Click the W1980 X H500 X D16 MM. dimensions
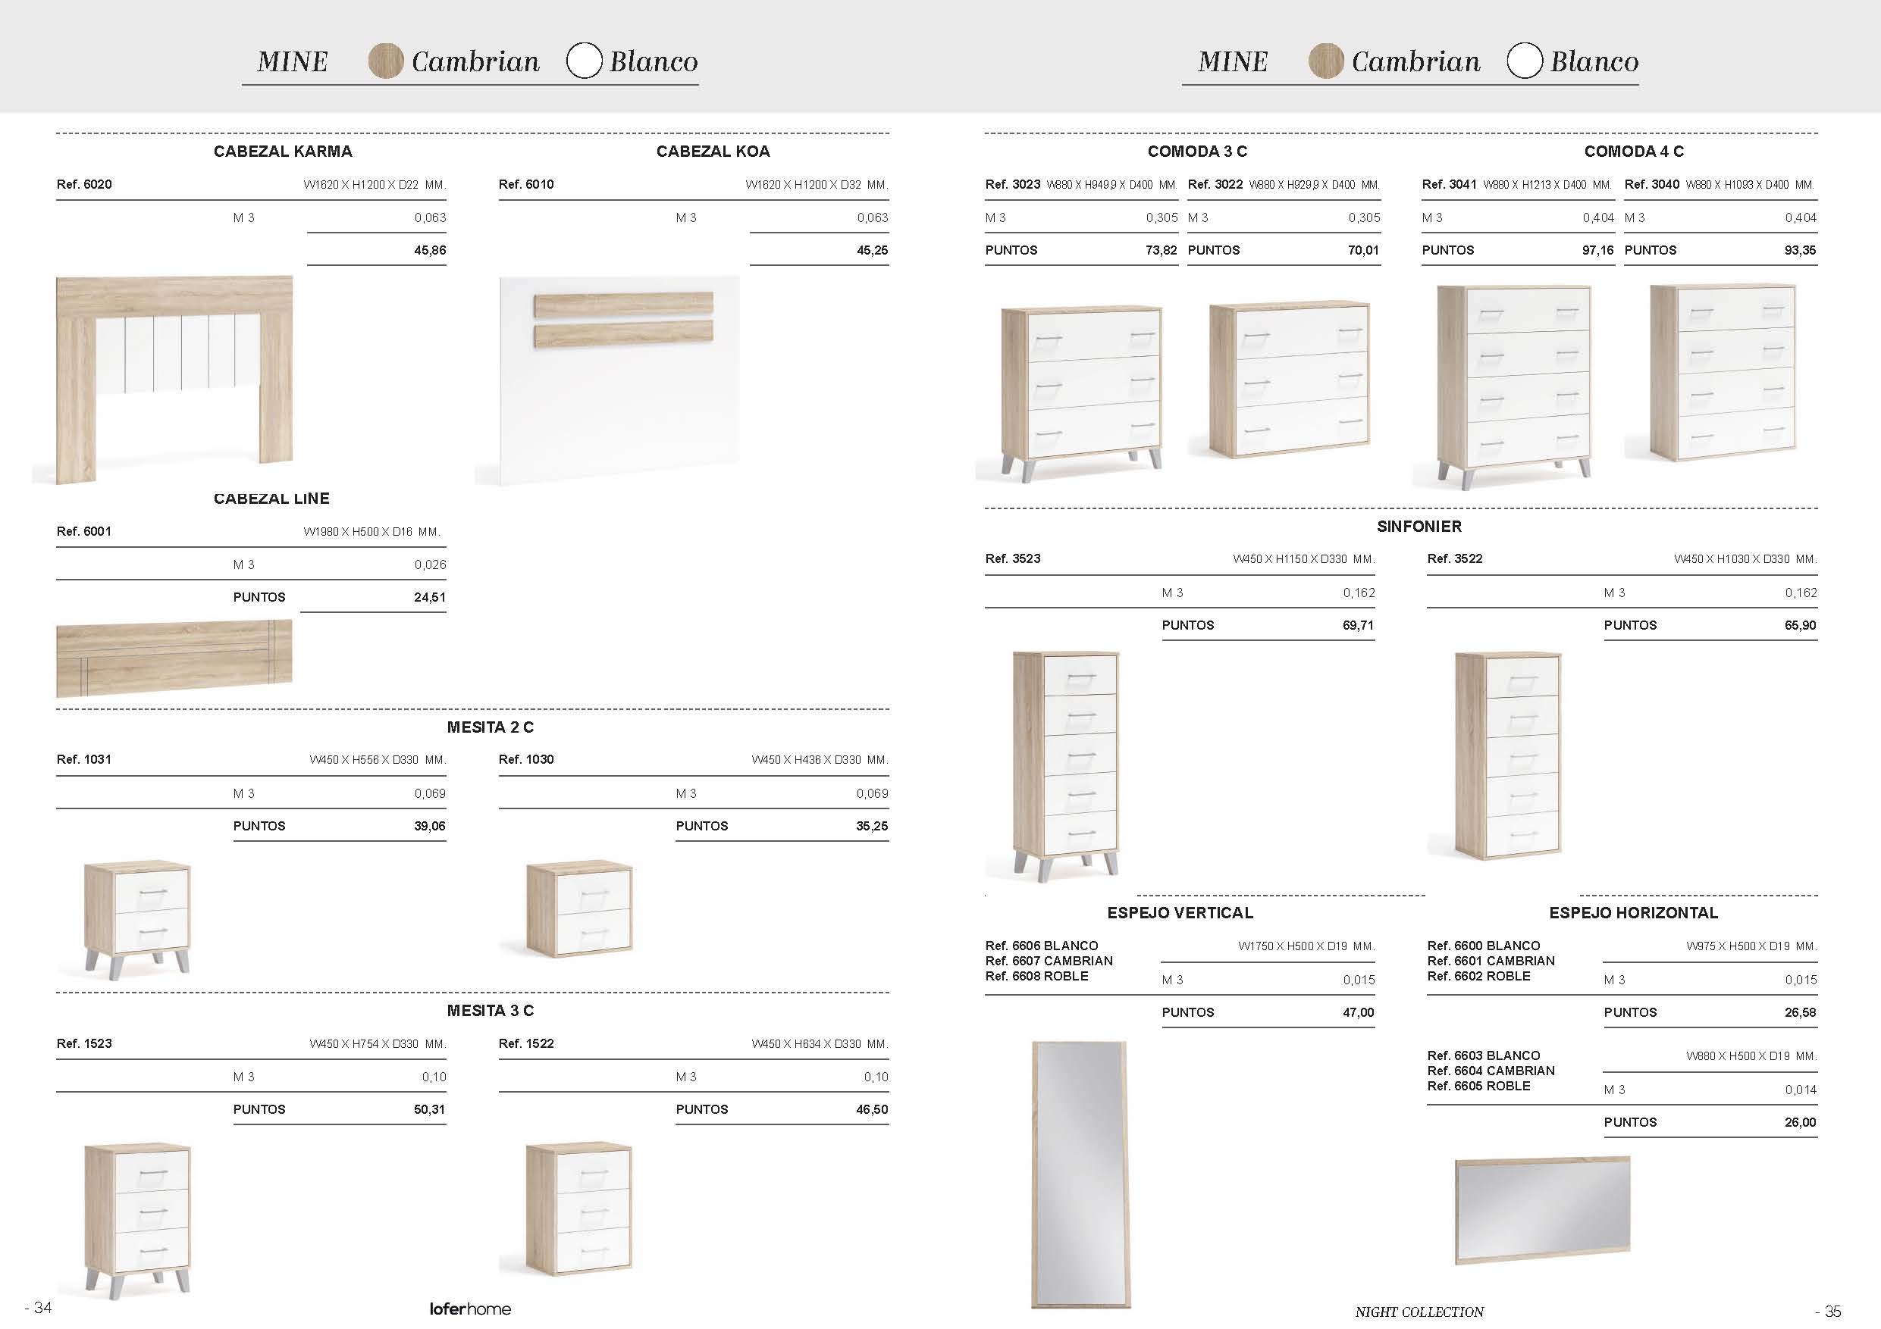 coord(372,532)
